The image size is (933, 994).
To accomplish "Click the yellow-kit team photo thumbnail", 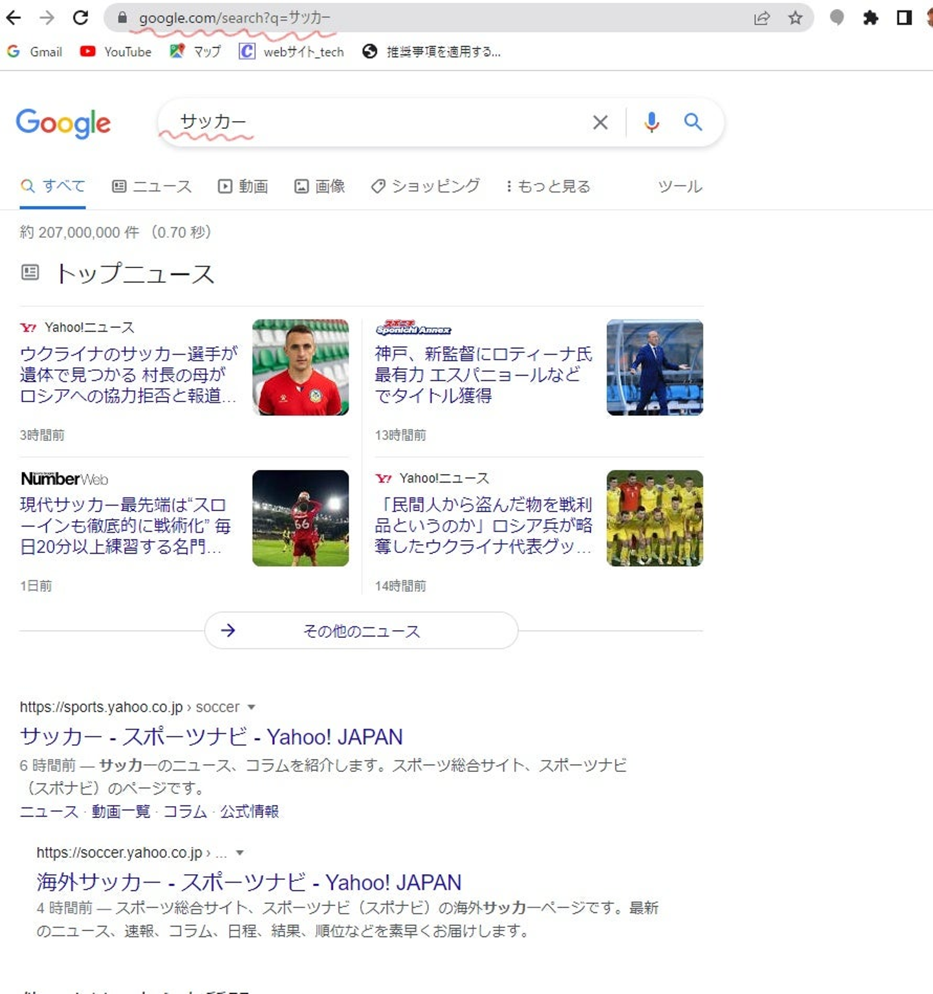I will [655, 518].
